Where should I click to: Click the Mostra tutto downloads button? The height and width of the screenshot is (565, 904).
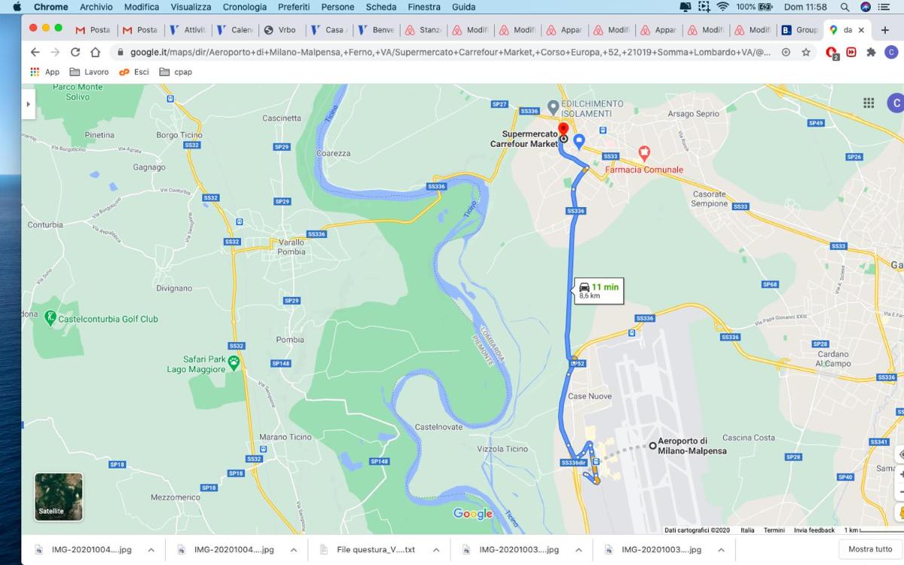point(869,549)
